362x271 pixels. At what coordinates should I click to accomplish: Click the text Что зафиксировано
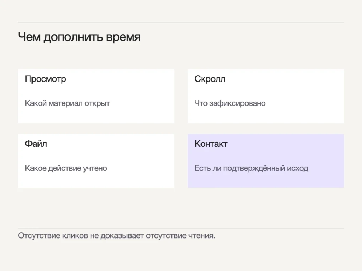click(x=230, y=103)
